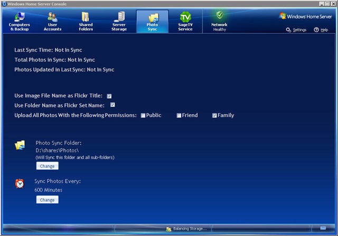
Task: Click the Photo Sync Folder icon
Action: tap(20, 145)
